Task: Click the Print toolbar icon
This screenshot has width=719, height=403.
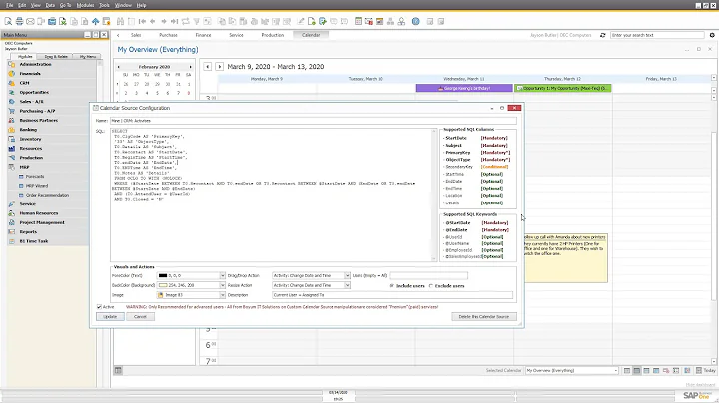Action: [19, 21]
